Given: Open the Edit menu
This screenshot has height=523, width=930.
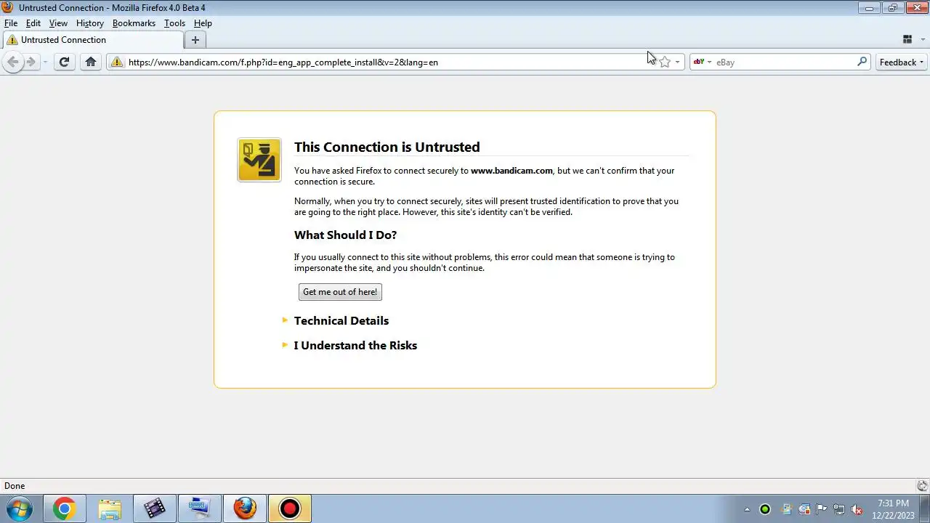Looking at the screenshot, I should point(33,23).
